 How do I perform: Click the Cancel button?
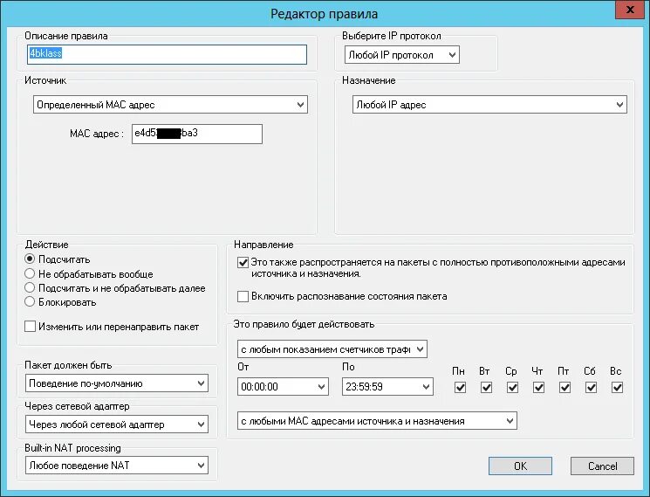pos(602,466)
